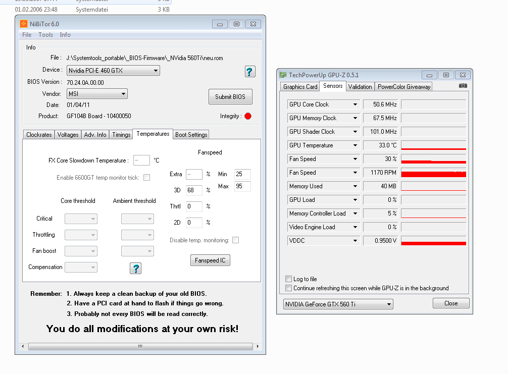
Task: Open the VDDC sensor dropdown
Action: (x=323, y=241)
